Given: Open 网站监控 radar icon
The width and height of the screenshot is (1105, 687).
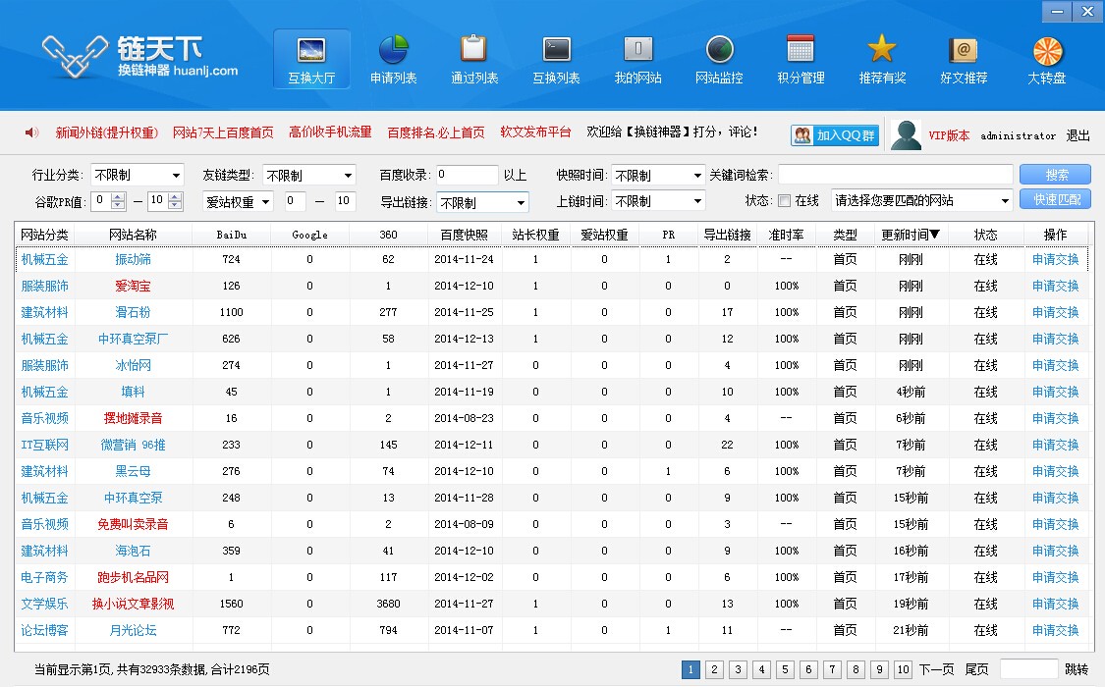Looking at the screenshot, I should 719,50.
